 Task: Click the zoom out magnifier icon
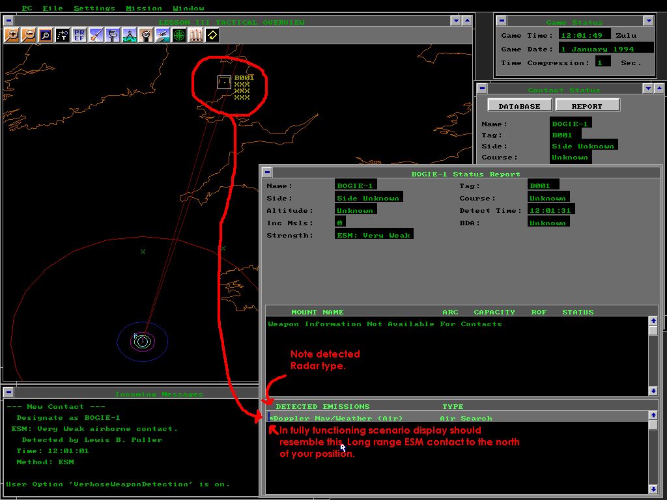pyautogui.click(x=29, y=35)
